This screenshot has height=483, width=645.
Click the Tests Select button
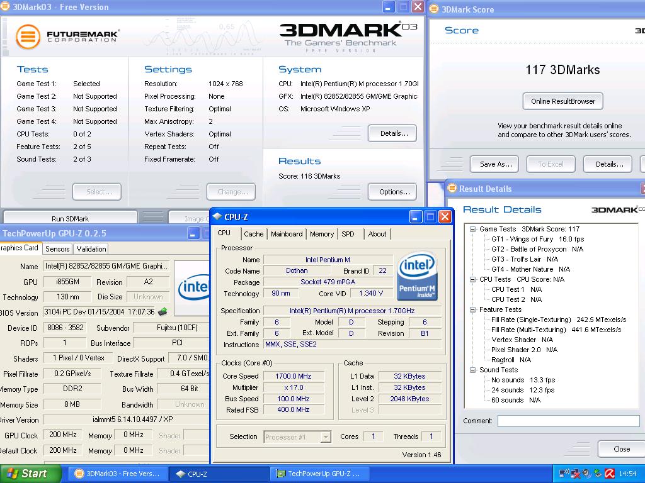tap(97, 192)
